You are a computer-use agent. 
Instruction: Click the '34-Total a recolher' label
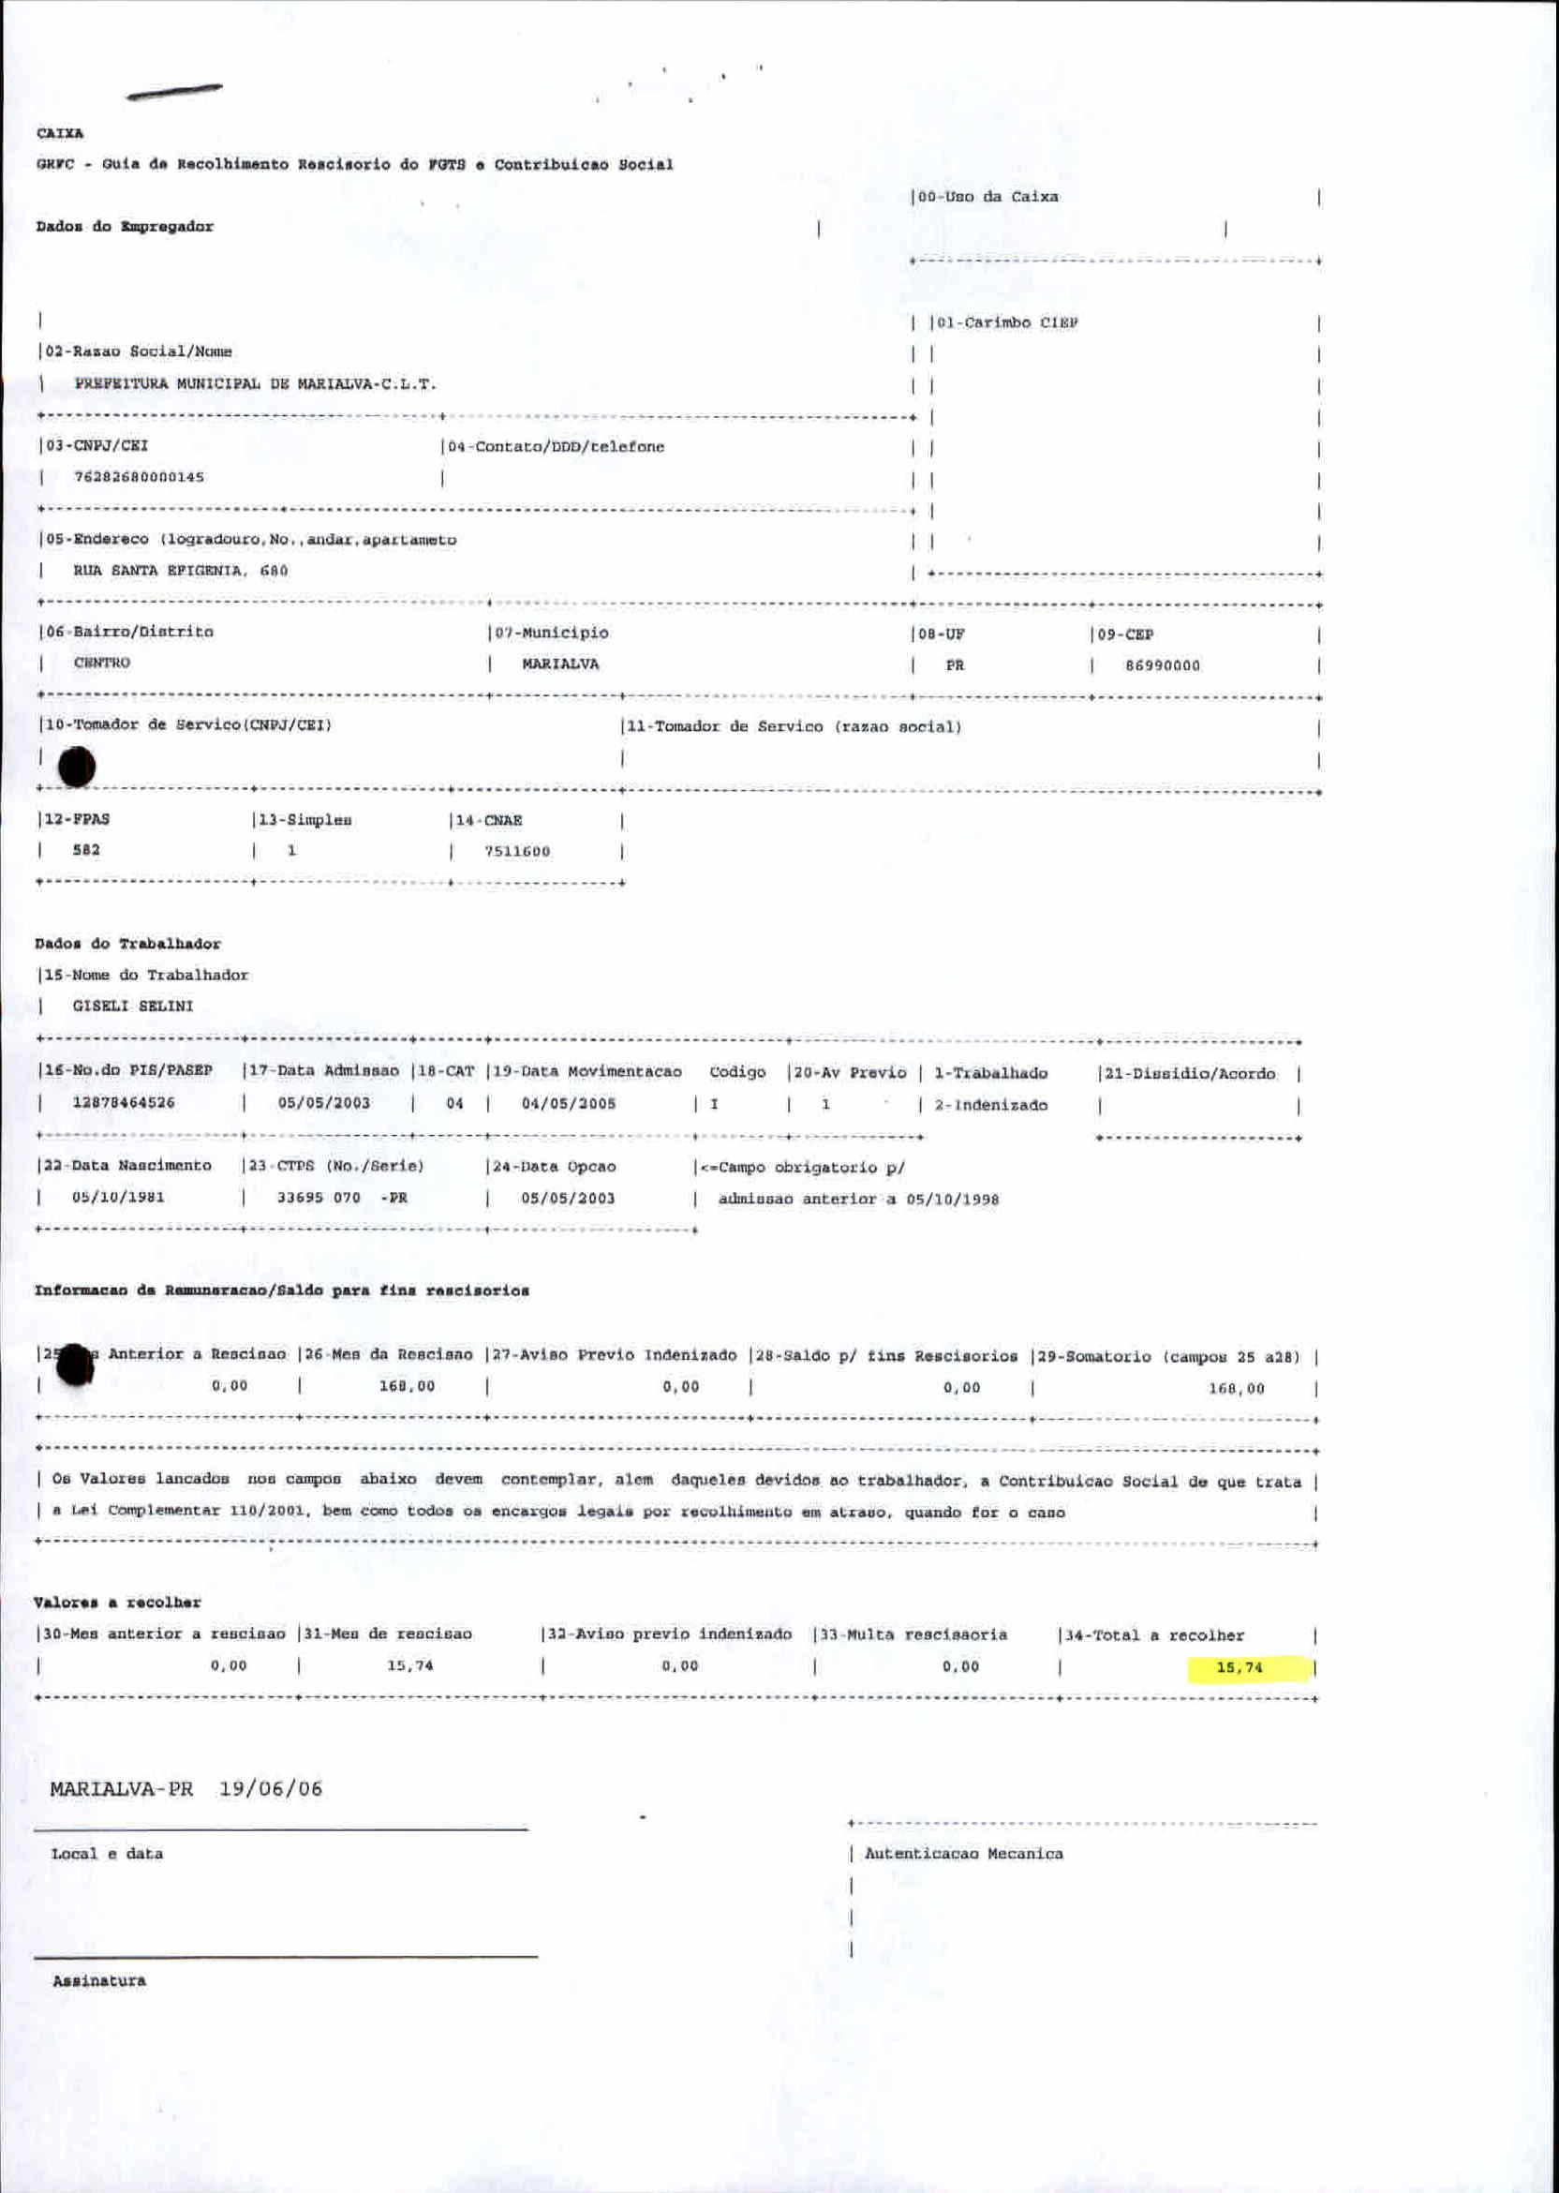(x=1154, y=1636)
